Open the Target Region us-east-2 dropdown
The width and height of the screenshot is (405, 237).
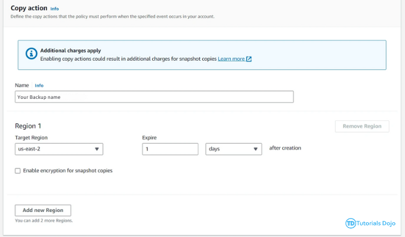click(59, 149)
